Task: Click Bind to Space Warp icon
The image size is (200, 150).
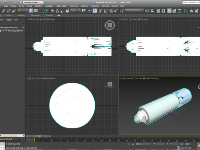Action: tap(14, 11)
